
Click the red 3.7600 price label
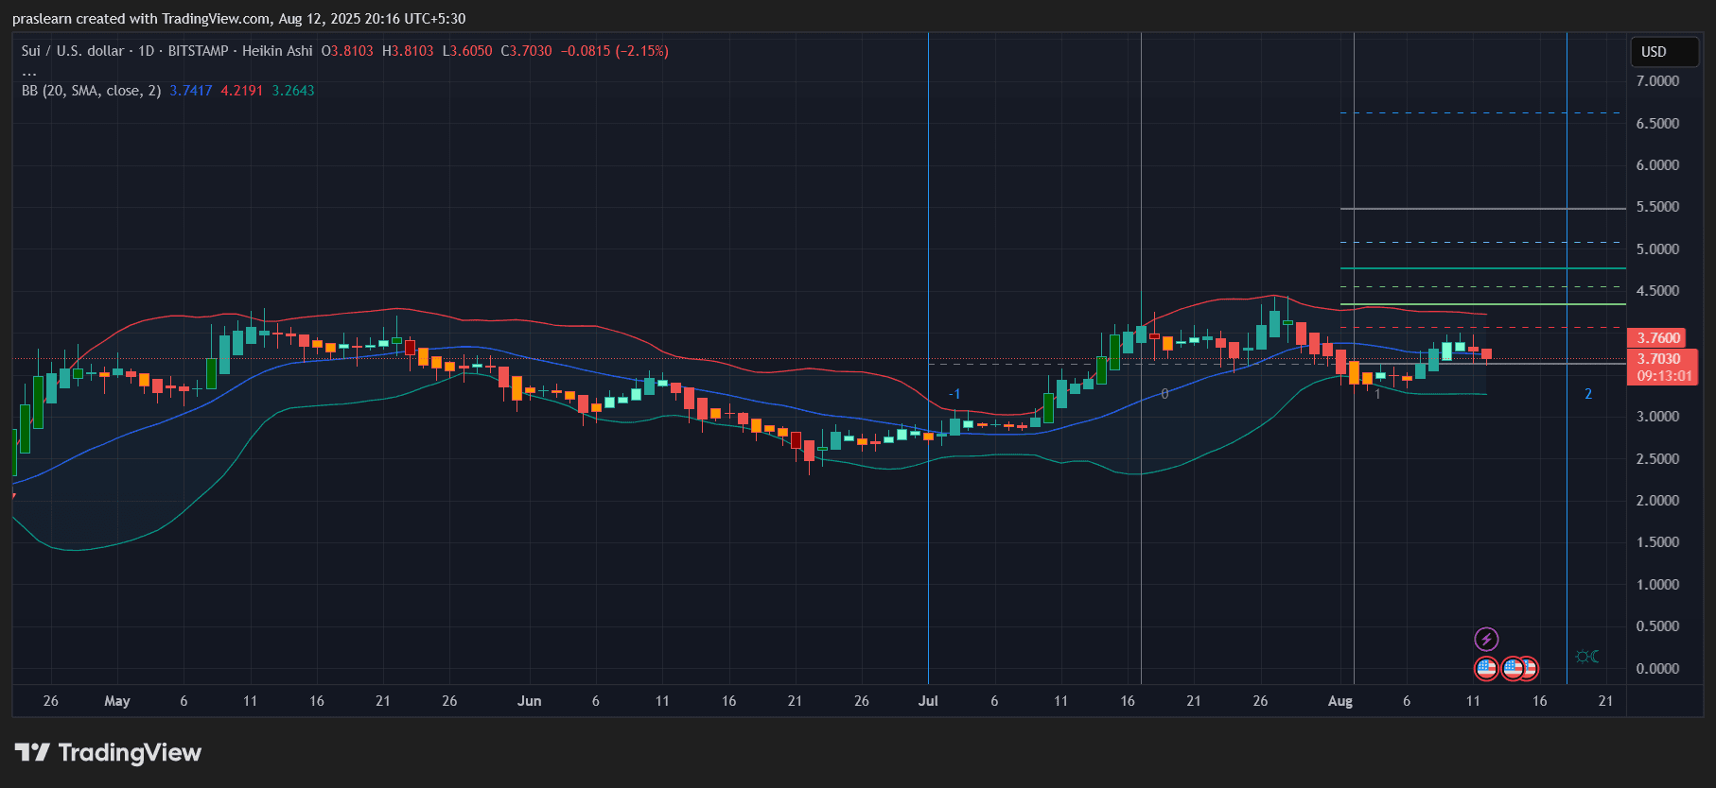point(1657,338)
